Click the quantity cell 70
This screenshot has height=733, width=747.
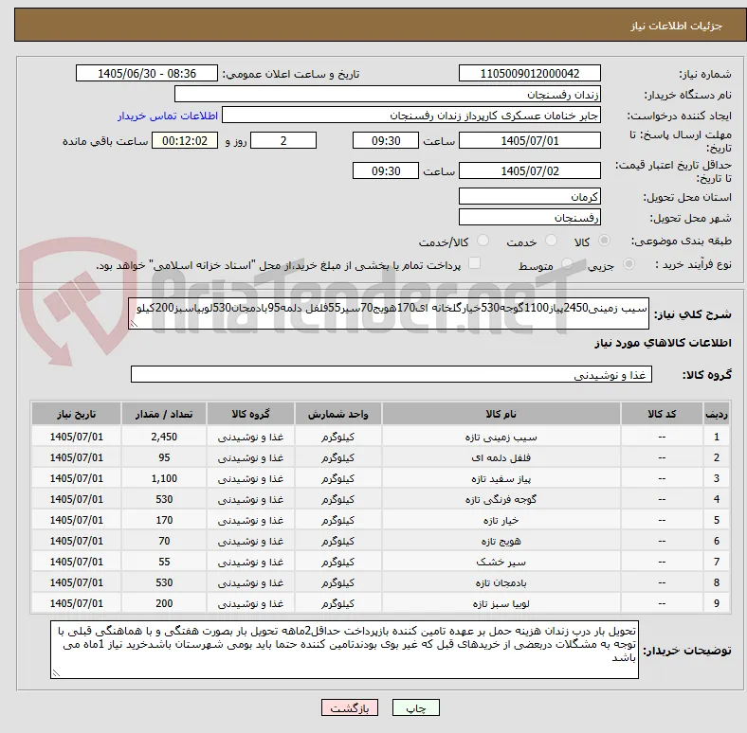click(164, 541)
